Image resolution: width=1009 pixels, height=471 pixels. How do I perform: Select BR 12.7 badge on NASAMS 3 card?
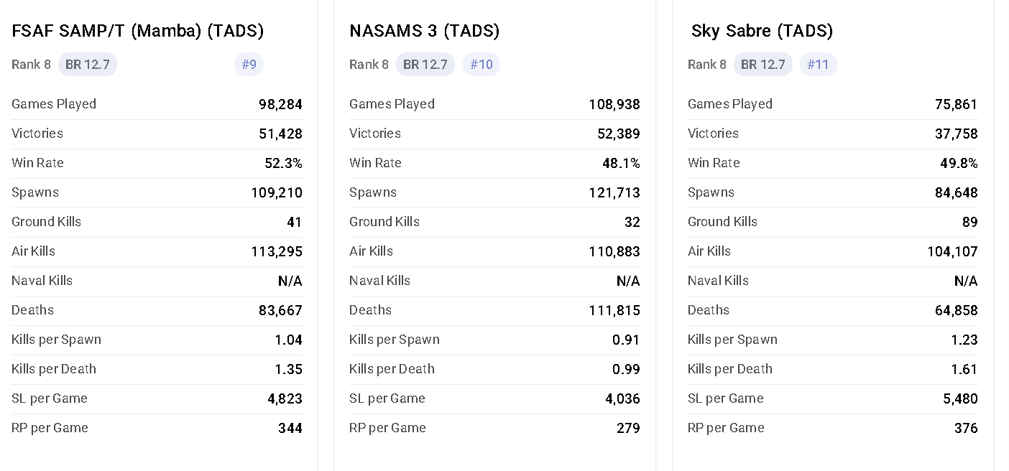tap(425, 65)
